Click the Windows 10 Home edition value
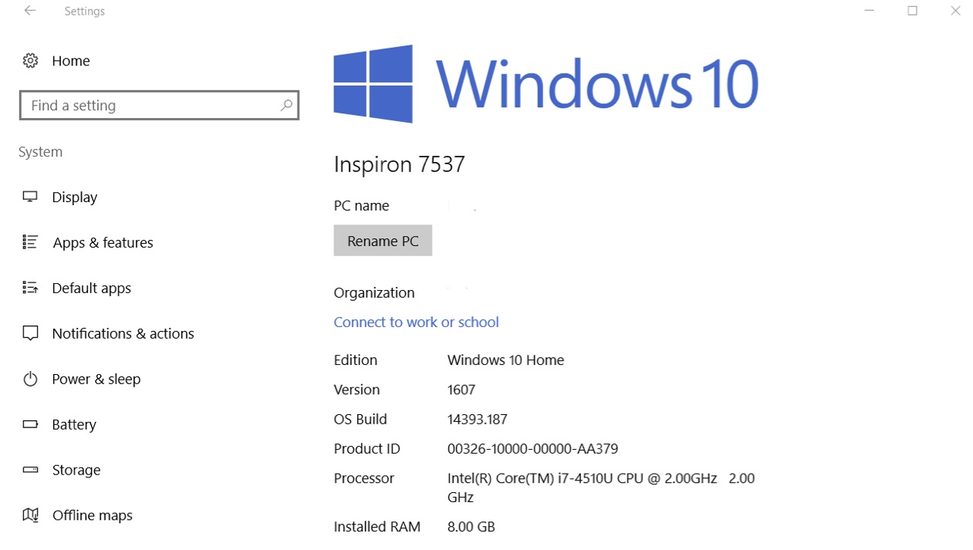The height and width of the screenshot is (550, 973). point(505,359)
